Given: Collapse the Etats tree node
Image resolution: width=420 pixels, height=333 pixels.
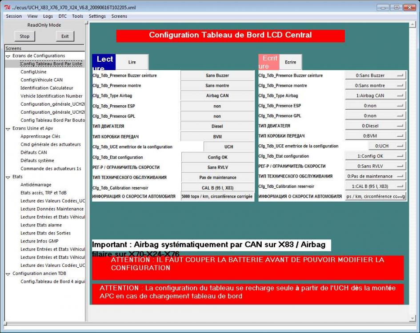Looking at the screenshot, I should (x=8, y=177).
